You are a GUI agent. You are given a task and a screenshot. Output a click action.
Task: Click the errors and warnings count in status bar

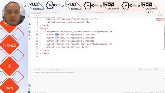click(39, 92)
